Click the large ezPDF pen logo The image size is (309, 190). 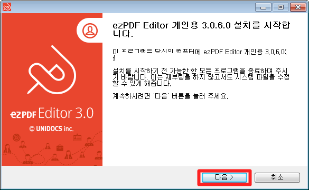[52, 70]
